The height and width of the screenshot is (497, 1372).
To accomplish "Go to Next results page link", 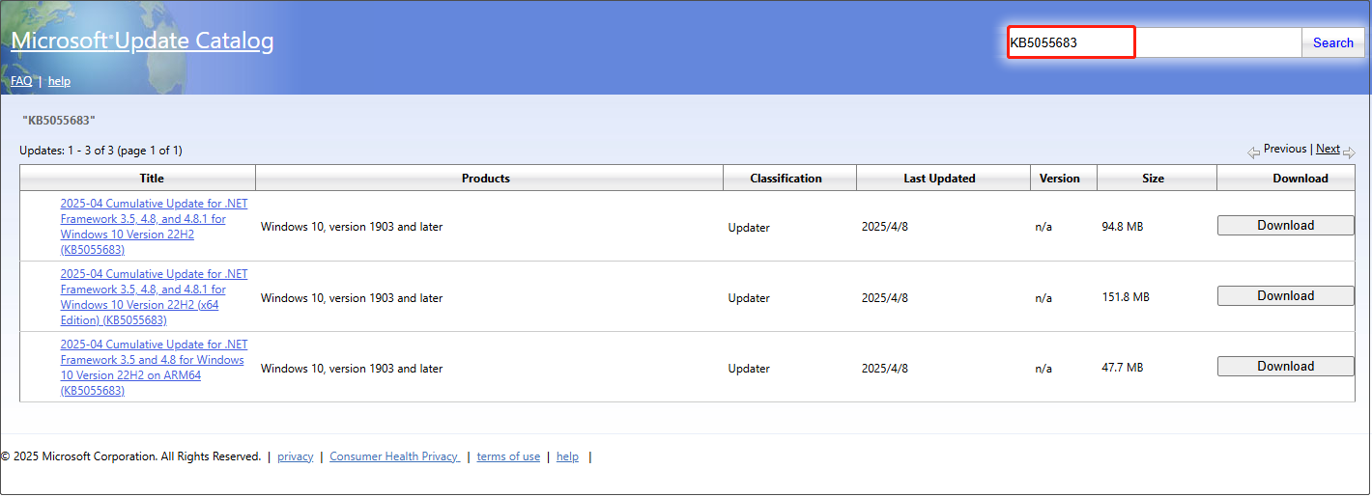I will click(x=1328, y=149).
